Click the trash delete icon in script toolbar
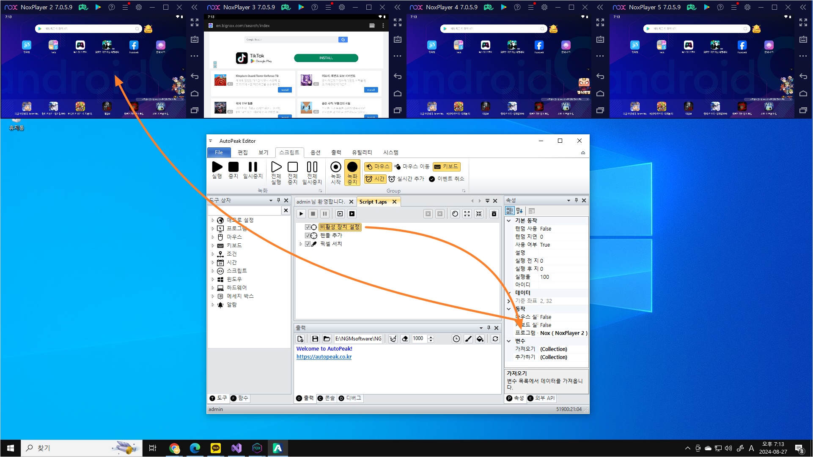The height and width of the screenshot is (457, 813). (x=494, y=214)
